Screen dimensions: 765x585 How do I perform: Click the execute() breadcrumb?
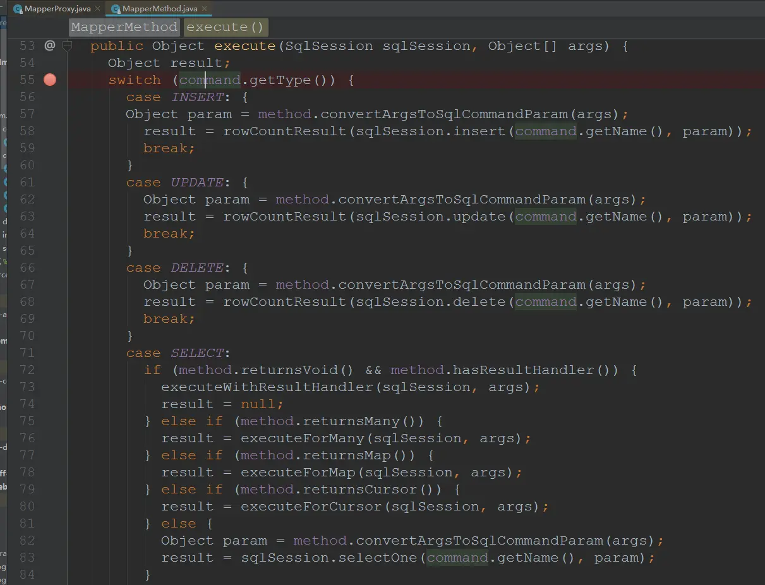[226, 27]
